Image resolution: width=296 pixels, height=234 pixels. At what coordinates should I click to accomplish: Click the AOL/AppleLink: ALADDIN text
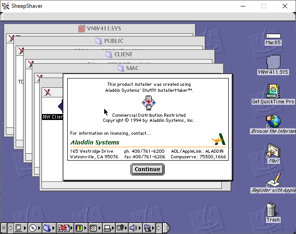coord(197,151)
